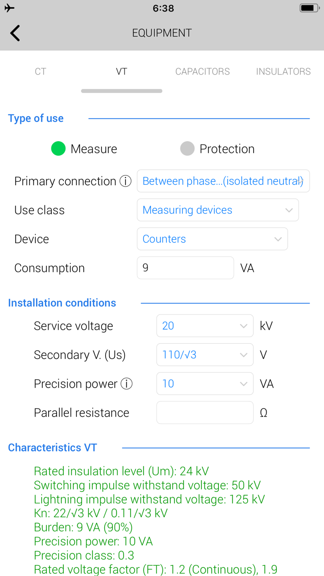
Task: Tap the clock in the status bar
Action: [163, 8]
